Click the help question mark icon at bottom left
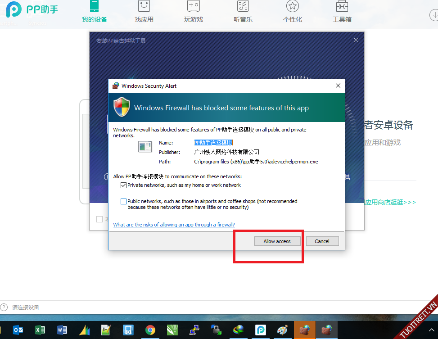 pos(4,307)
